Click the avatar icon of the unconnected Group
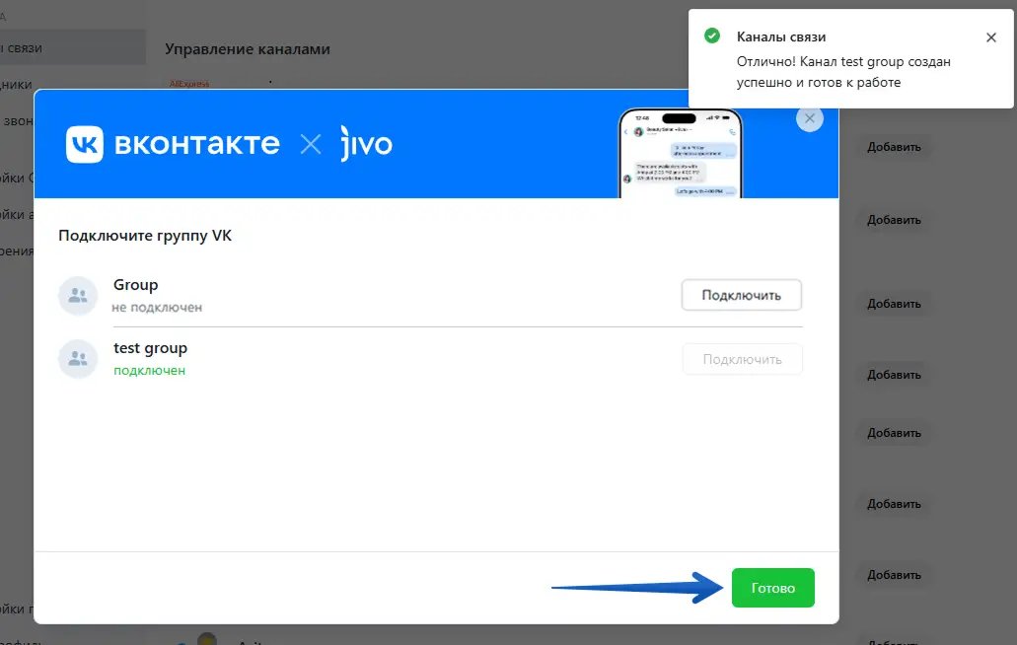 [78, 296]
